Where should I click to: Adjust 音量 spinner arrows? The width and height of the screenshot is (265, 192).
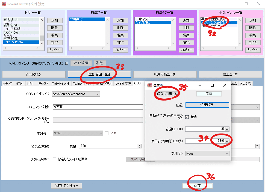227,129
